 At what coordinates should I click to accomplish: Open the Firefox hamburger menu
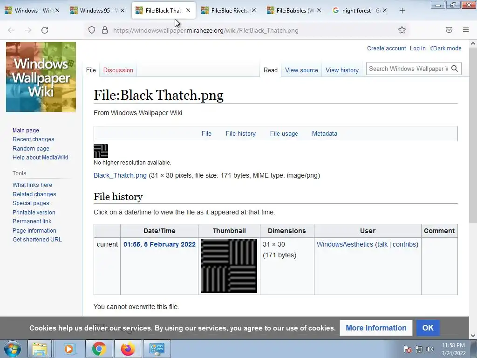click(x=466, y=30)
